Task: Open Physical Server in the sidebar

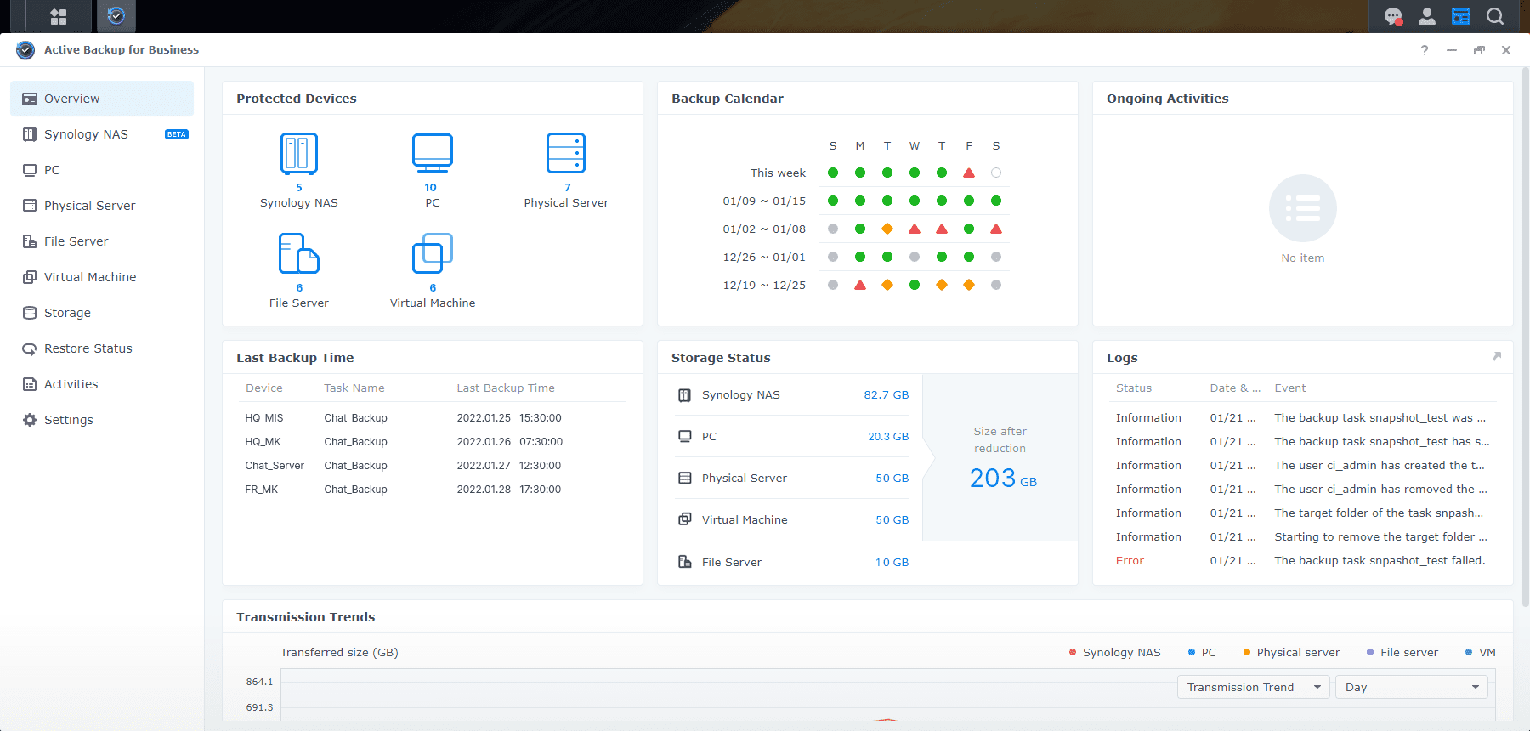Action: coord(102,206)
